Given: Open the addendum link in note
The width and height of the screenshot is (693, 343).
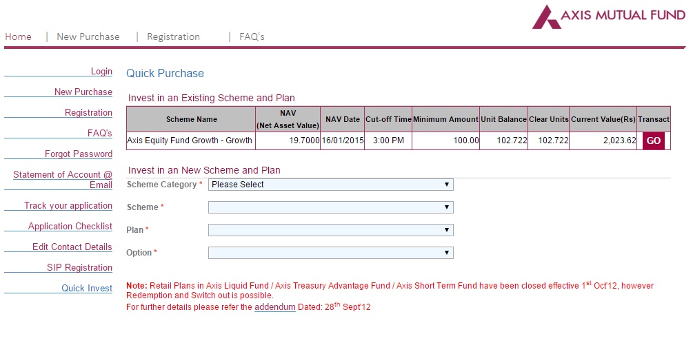Looking at the screenshot, I should 275,306.
